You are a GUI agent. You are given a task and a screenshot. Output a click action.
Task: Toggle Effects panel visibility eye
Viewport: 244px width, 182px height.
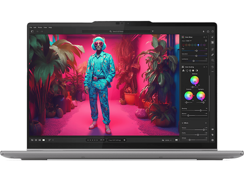[x=206, y=123]
